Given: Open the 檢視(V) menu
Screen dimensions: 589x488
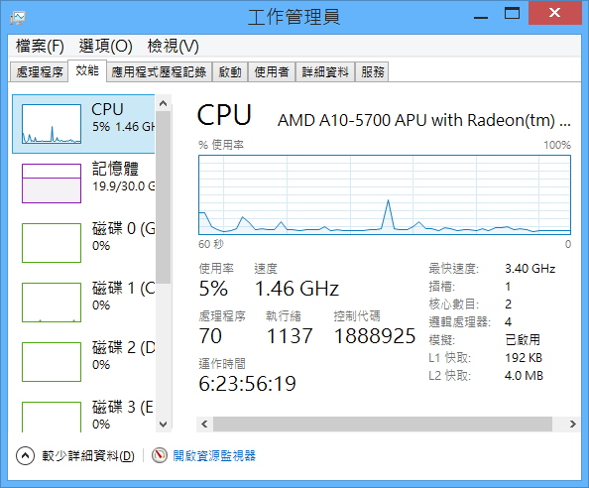Looking at the screenshot, I should [173, 47].
